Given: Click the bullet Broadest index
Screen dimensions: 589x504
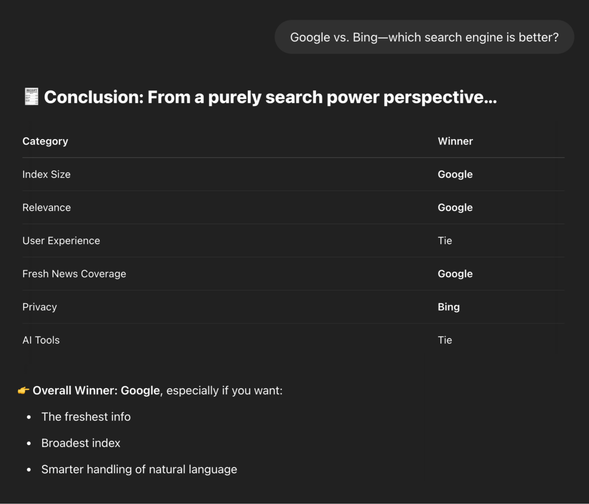Looking at the screenshot, I should pos(81,443).
